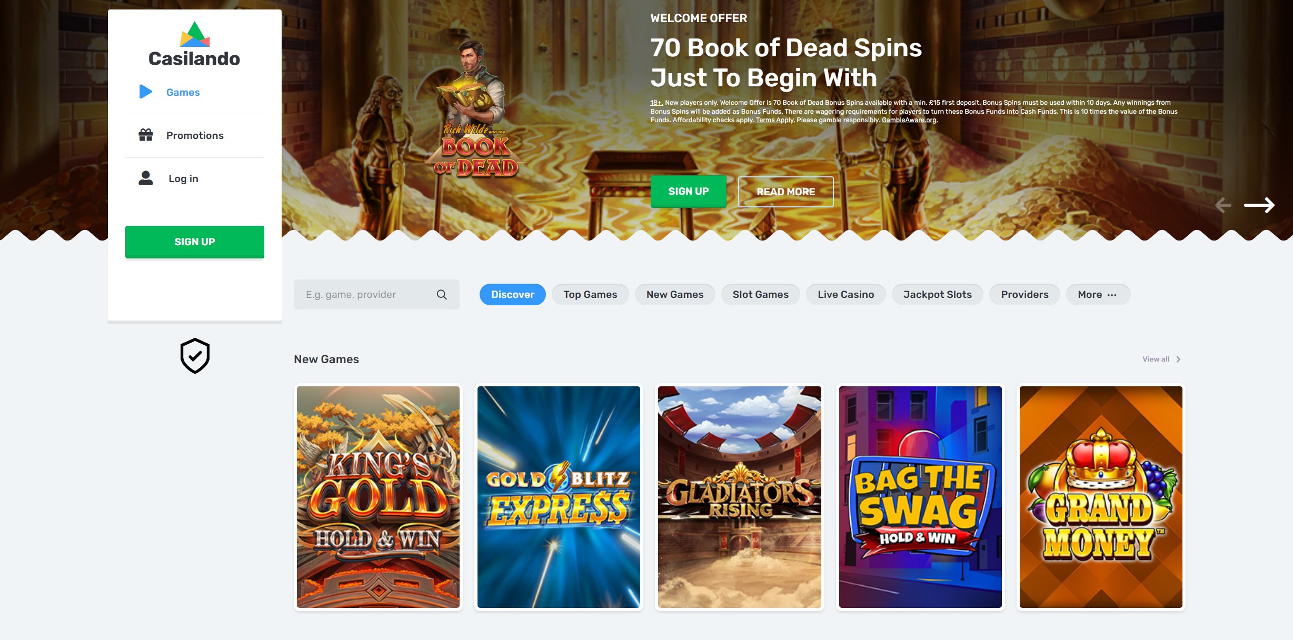Click READ MORE on welcome offer

pos(785,192)
